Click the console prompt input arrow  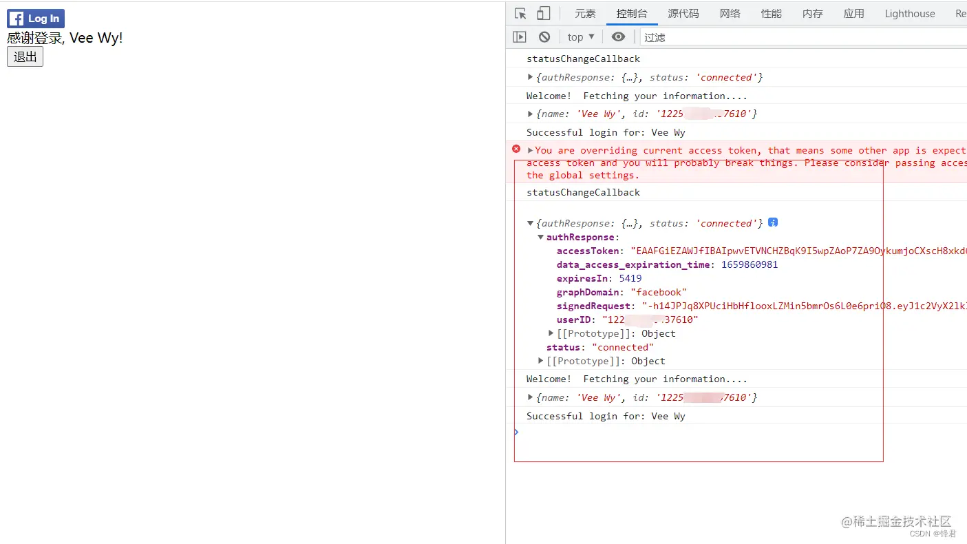tap(516, 432)
